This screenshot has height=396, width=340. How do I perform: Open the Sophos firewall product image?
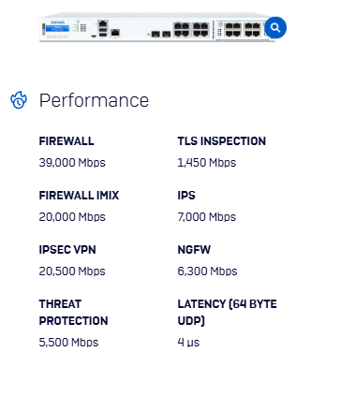coord(157,27)
